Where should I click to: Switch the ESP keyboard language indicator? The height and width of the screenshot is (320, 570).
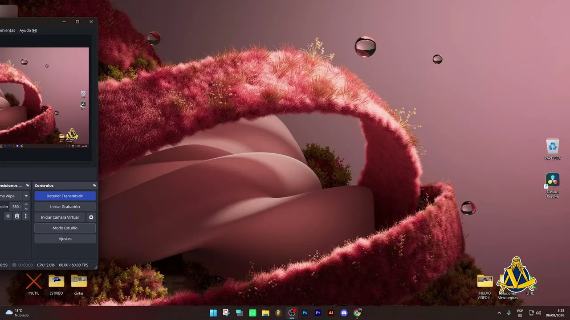[x=520, y=313]
